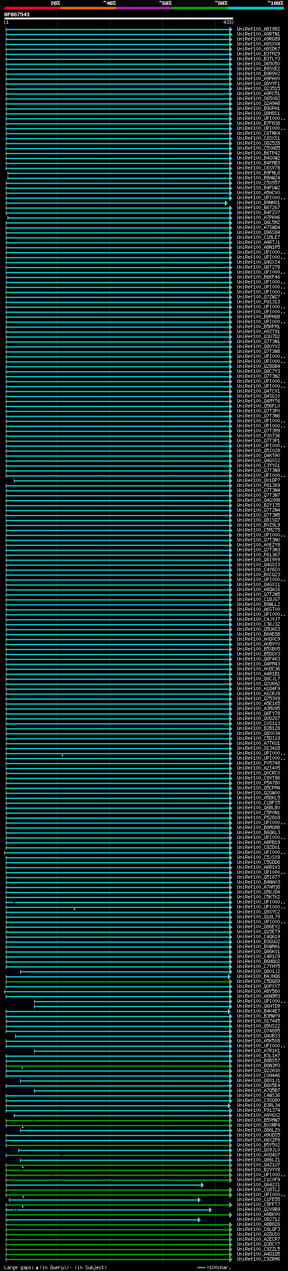Screen dimensions: 288x1271
Task: Select hit label UniRef100_Q09JL0
Action: click(x=258, y=1150)
